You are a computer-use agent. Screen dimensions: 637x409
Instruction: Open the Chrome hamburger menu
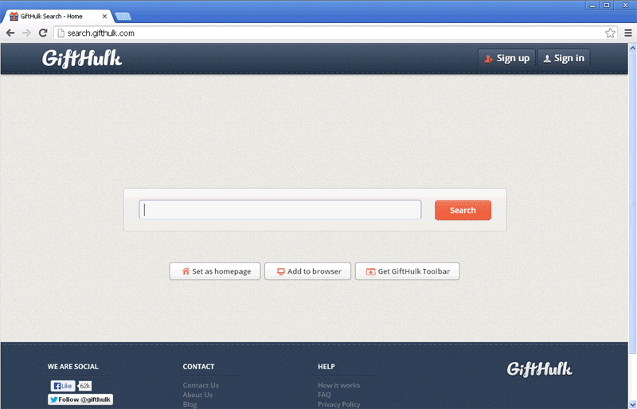(x=626, y=33)
